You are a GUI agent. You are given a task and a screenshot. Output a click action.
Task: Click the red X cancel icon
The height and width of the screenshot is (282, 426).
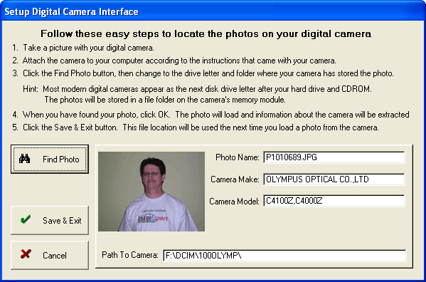26,254
